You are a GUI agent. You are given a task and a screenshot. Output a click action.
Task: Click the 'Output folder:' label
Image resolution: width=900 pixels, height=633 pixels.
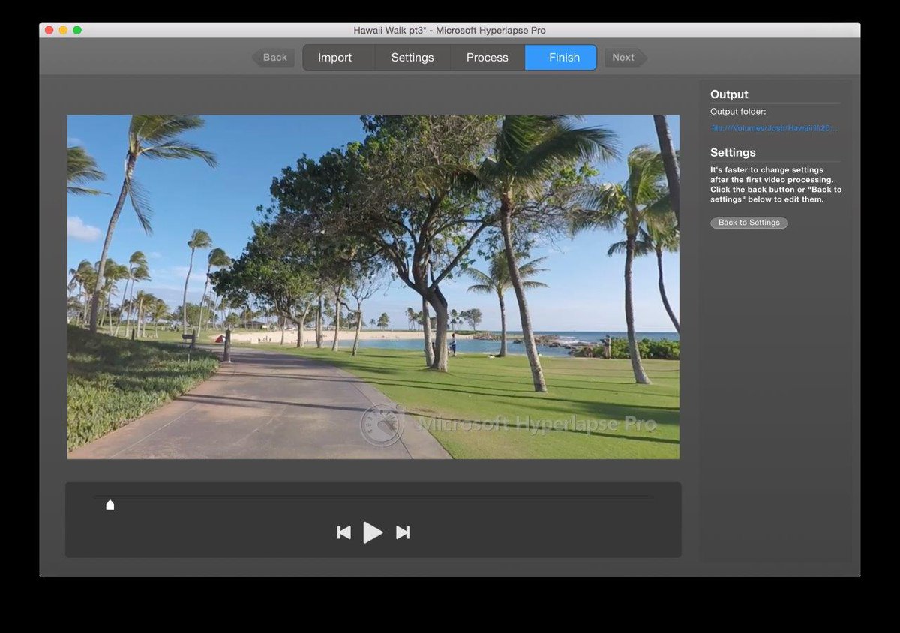click(x=738, y=112)
